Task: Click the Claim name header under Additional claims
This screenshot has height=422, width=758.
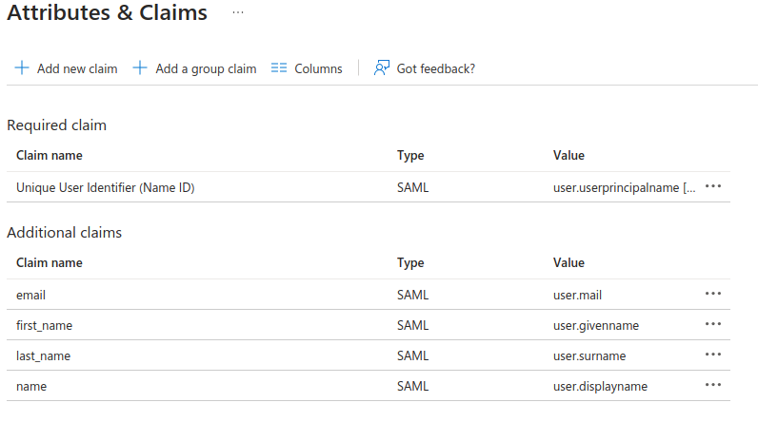Action: pos(50,262)
